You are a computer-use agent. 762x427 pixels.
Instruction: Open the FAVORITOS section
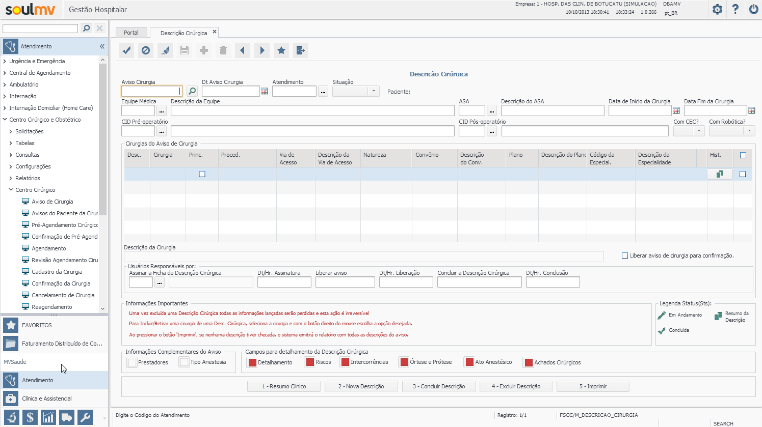coord(54,325)
